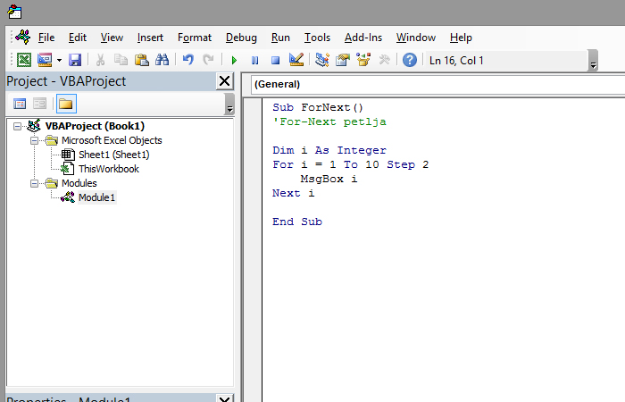Viewport: 625px width, 402px height.
Task: Click View Code in Project panel
Action: [20, 105]
